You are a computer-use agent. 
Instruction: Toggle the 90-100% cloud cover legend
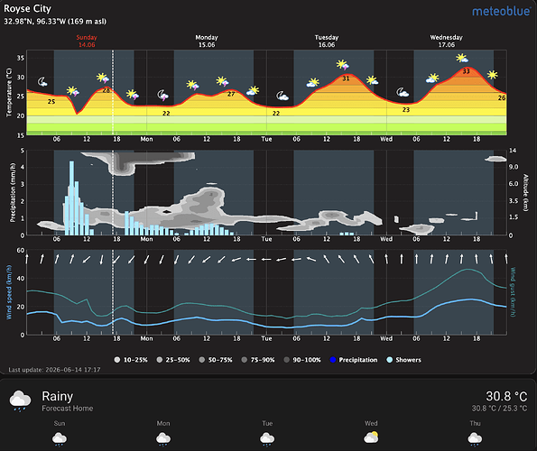302,360
